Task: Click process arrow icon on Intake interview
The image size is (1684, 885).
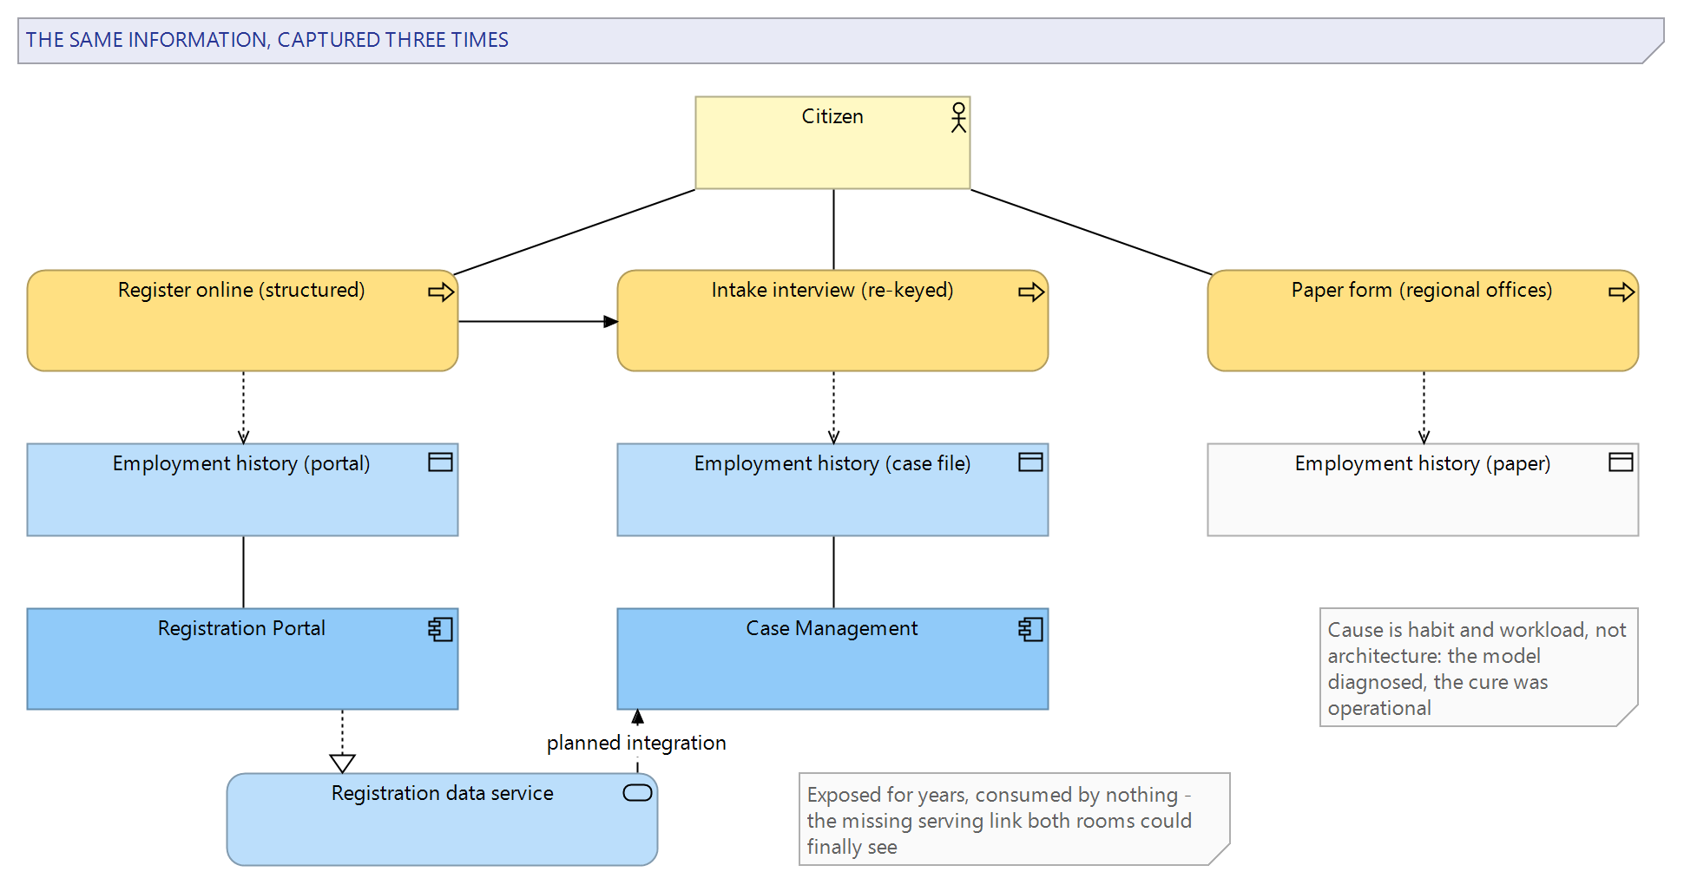Action: [1031, 292]
